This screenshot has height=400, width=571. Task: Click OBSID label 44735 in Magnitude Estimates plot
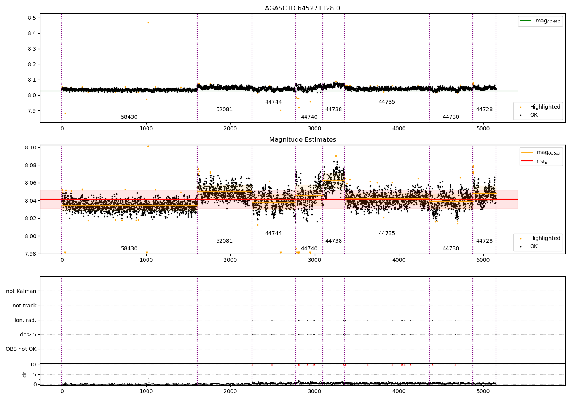coord(387,233)
